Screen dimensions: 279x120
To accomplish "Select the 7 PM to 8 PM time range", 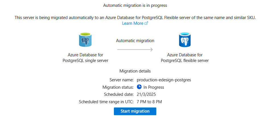I will tap(149, 102).
